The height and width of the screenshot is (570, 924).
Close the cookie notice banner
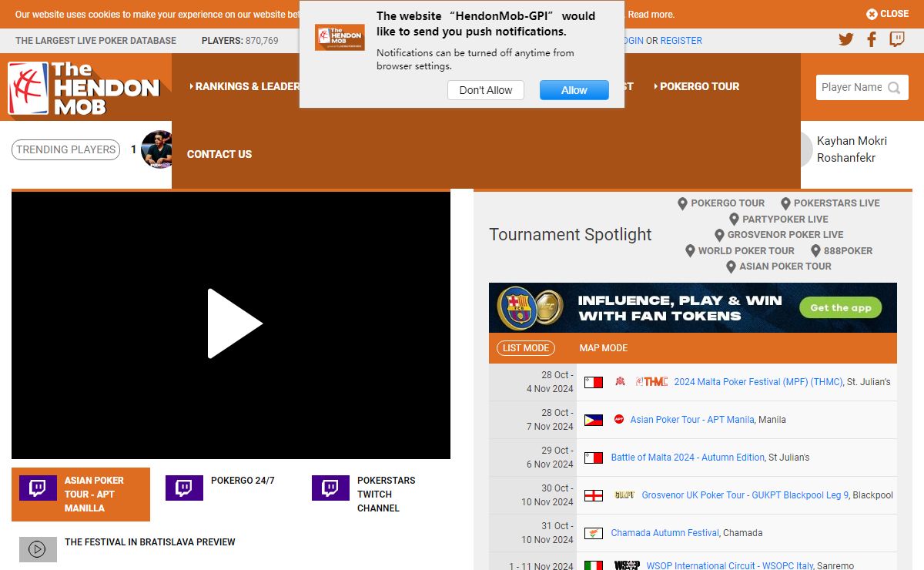(887, 14)
